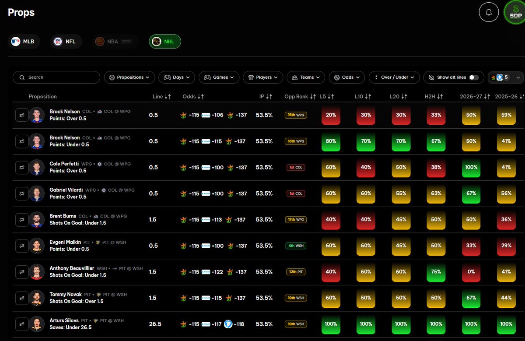
Task: Click the -106 odds in Brock Nelson Over row
Action: [x=217, y=115]
